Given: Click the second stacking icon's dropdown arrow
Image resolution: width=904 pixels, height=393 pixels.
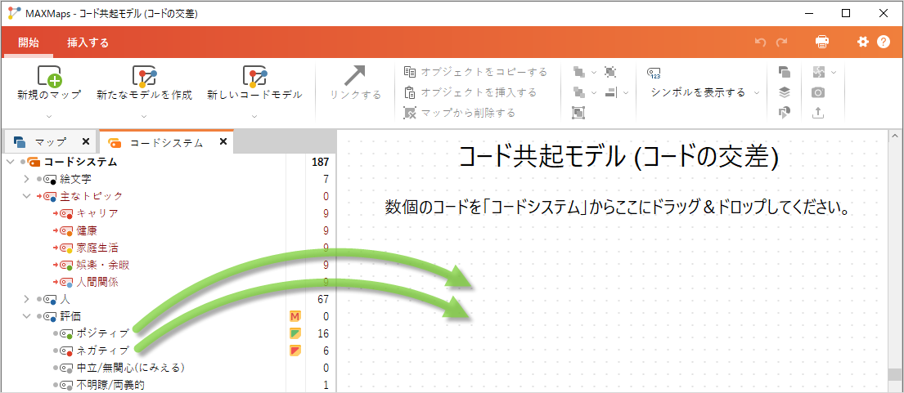Looking at the screenshot, I should (594, 92).
